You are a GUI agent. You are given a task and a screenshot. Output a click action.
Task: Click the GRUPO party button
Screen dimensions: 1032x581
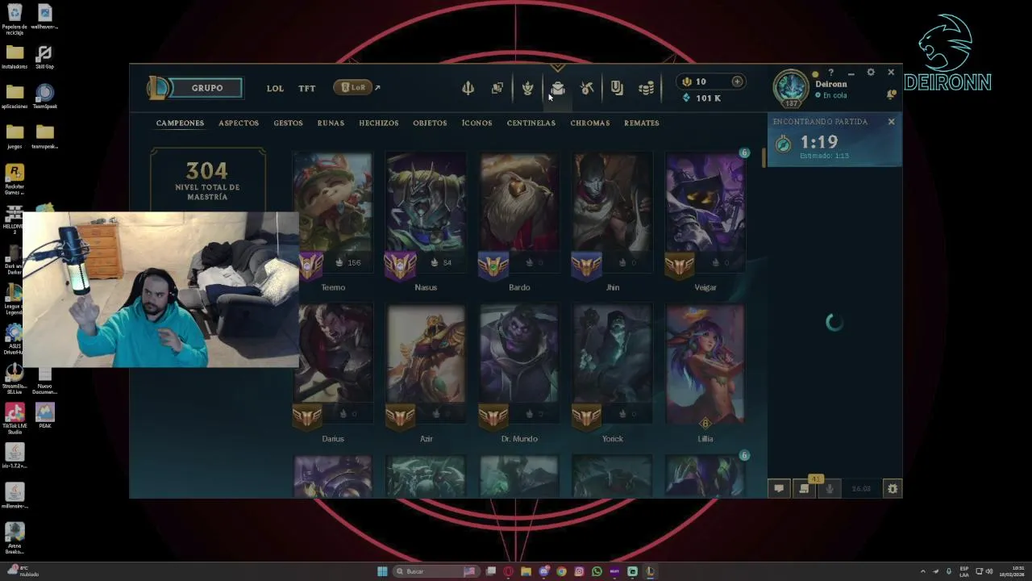tap(207, 87)
